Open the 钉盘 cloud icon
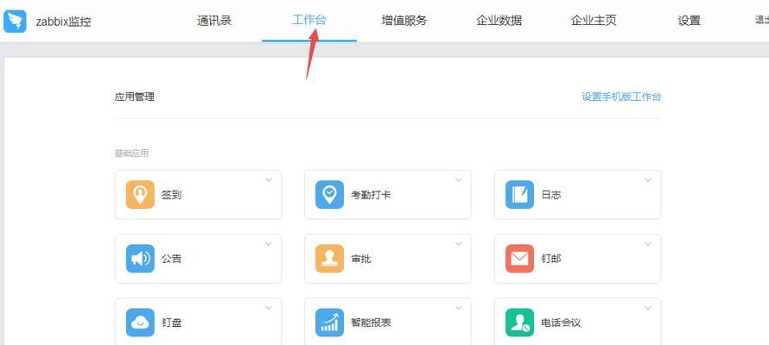Viewport: 769px width, 345px height. tap(140, 323)
